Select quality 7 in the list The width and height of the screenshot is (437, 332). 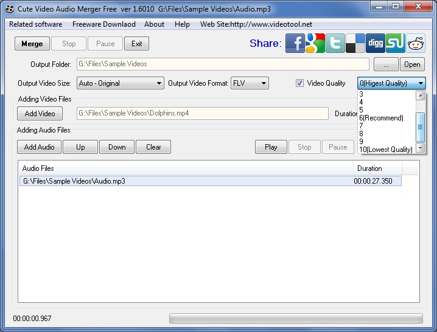click(x=386, y=126)
